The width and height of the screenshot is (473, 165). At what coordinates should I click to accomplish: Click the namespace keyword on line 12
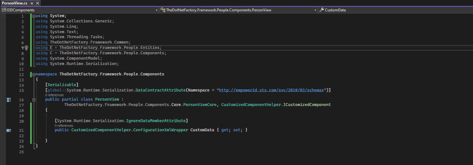click(46, 74)
